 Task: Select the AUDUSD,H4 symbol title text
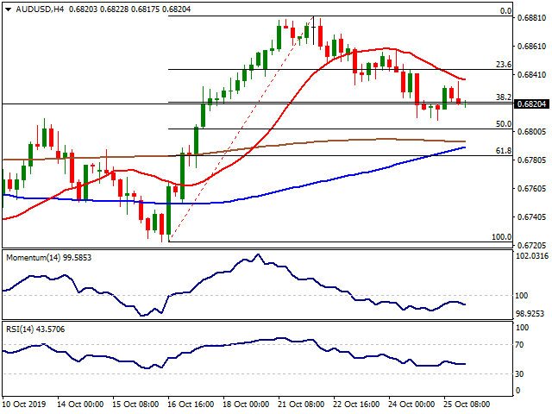pyautogui.click(x=40, y=9)
